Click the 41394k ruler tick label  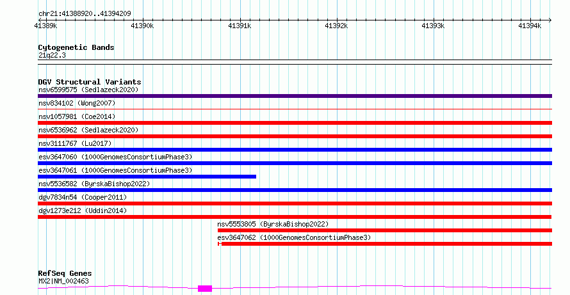[x=530, y=26]
